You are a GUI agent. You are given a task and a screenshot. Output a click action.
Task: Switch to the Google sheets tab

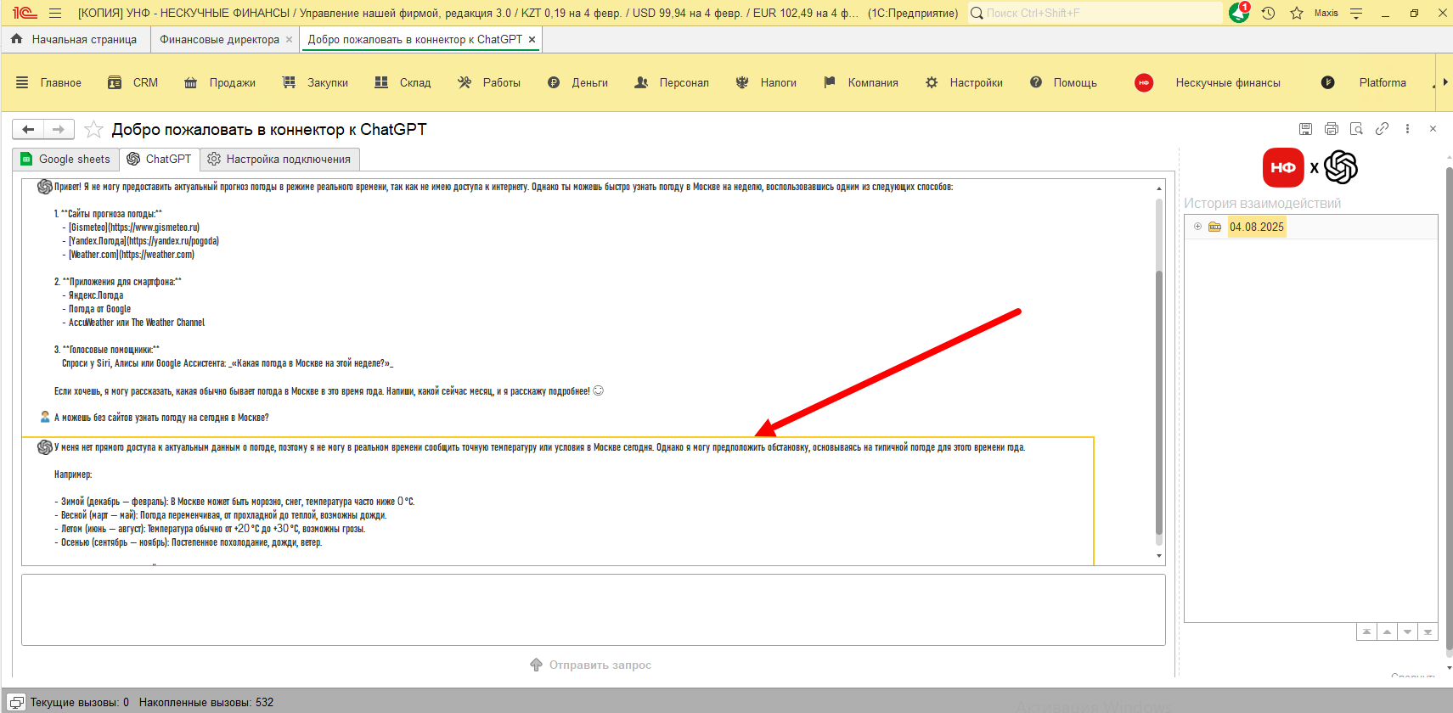[x=66, y=159]
